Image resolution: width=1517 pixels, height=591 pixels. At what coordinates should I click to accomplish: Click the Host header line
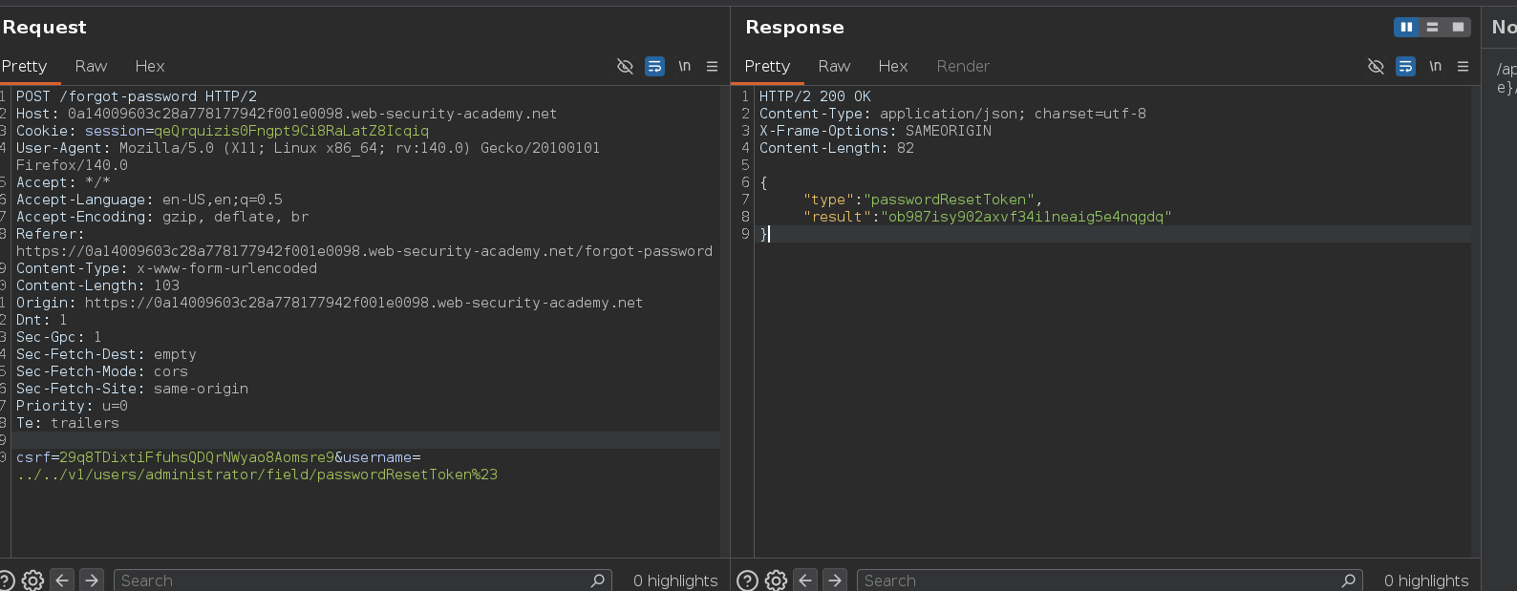287,114
